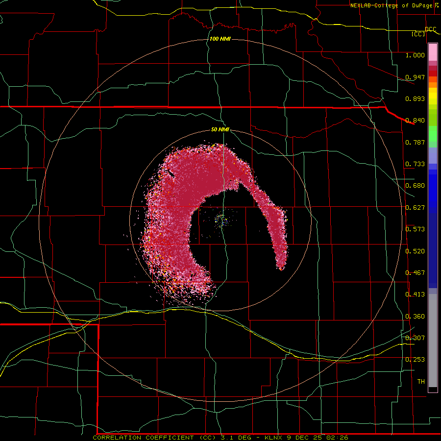441x441 pixels.
Task: Click the Correlation Coefficient 3.1 DEG KLNX caption
Action: (220, 438)
